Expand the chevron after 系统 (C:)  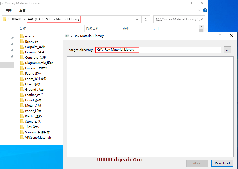click(x=43, y=19)
